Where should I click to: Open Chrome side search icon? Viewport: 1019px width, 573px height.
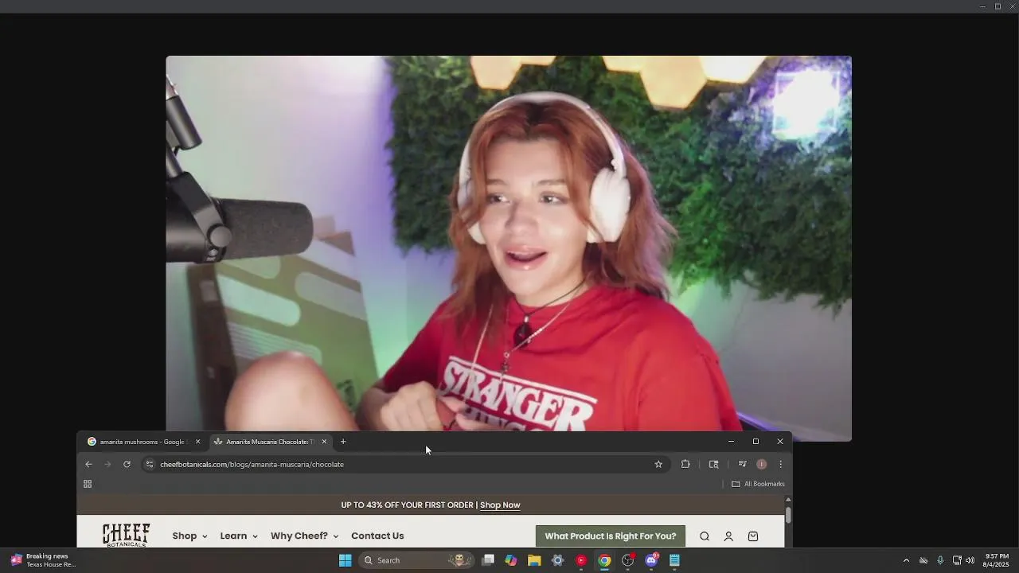(714, 464)
